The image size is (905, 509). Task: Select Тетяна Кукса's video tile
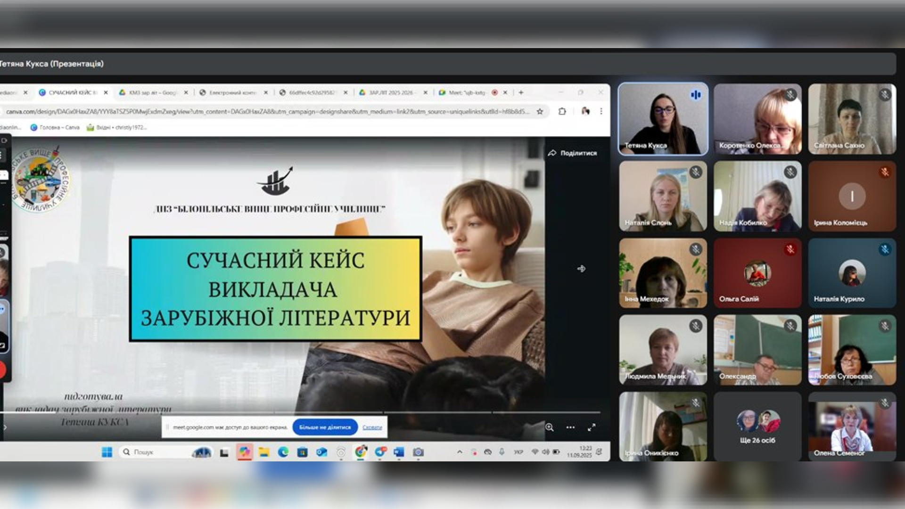click(x=663, y=119)
